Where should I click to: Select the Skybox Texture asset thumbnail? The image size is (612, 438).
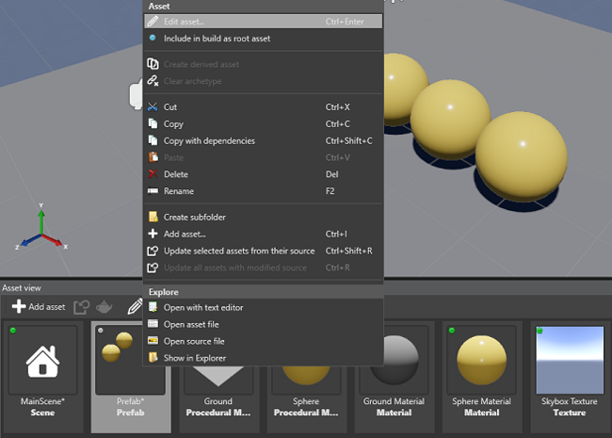569,361
